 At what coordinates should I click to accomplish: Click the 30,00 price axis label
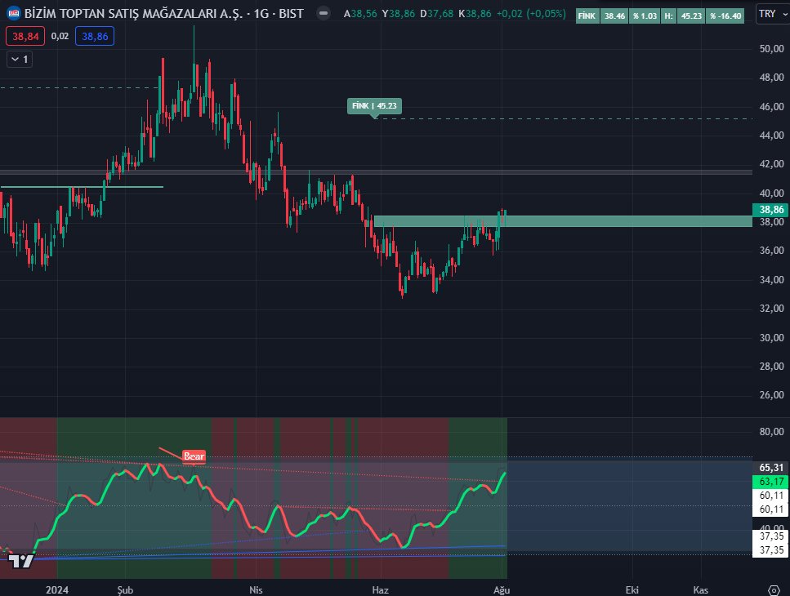[x=771, y=338]
